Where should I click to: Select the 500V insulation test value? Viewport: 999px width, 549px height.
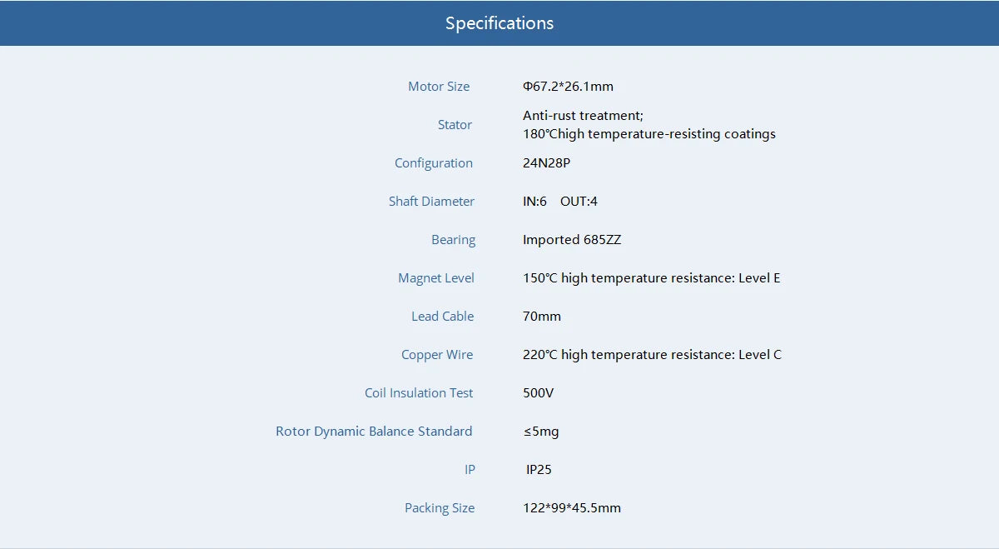(538, 393)
